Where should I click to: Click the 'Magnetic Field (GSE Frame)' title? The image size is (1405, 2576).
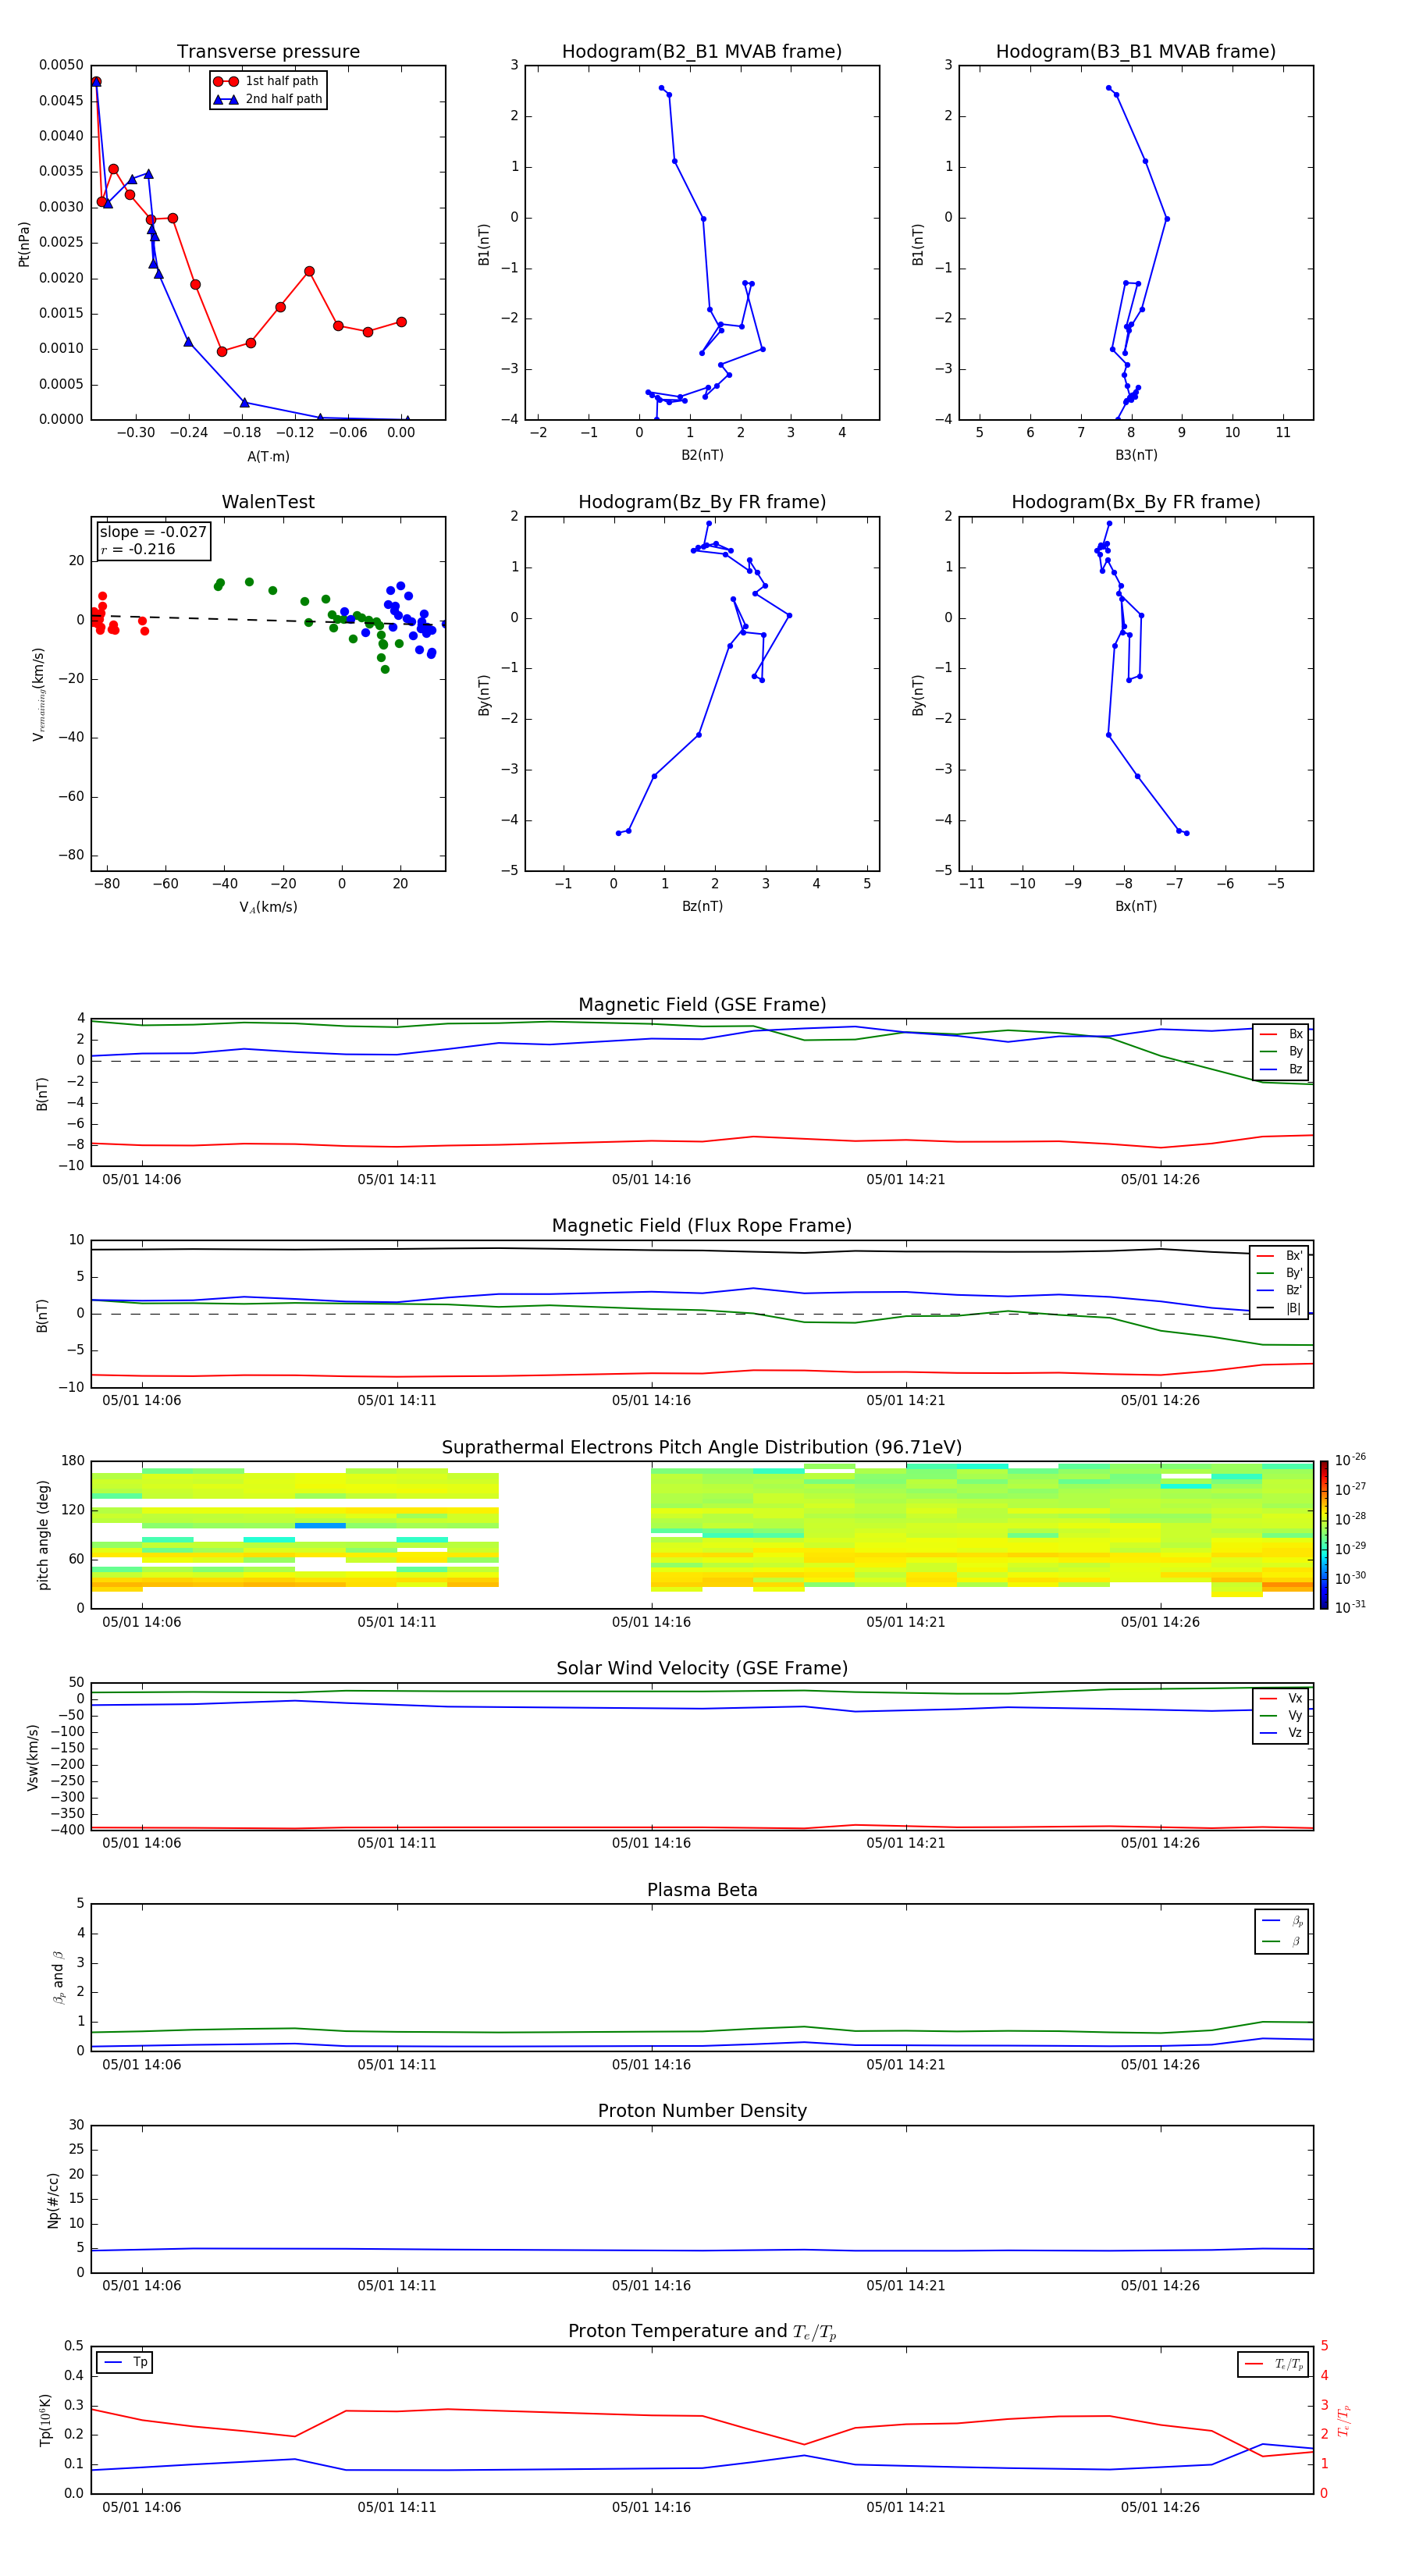pos(702,1005)
